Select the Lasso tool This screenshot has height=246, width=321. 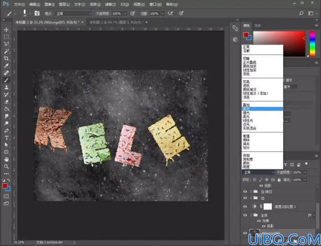click(6, 44)
